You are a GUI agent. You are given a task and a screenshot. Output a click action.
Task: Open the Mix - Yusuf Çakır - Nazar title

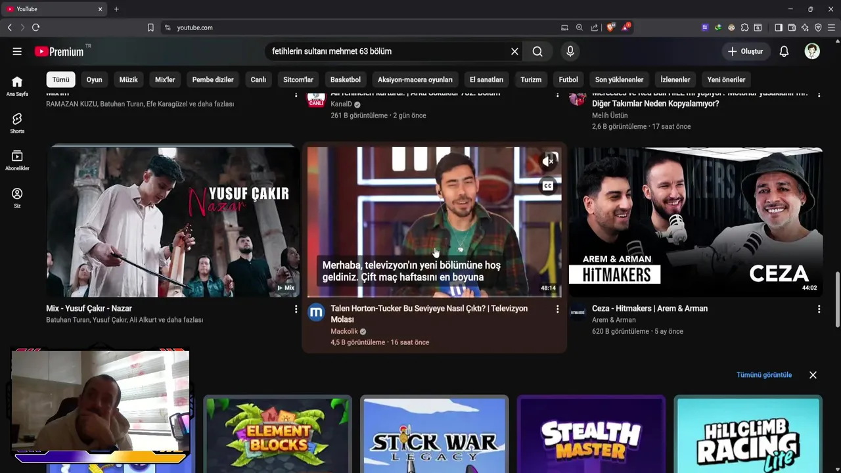pos(89,308)
